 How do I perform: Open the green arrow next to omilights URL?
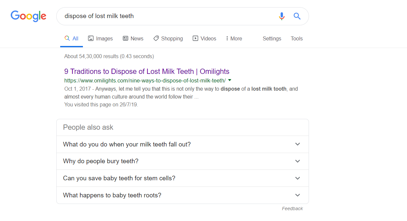(x=230, y=80)
